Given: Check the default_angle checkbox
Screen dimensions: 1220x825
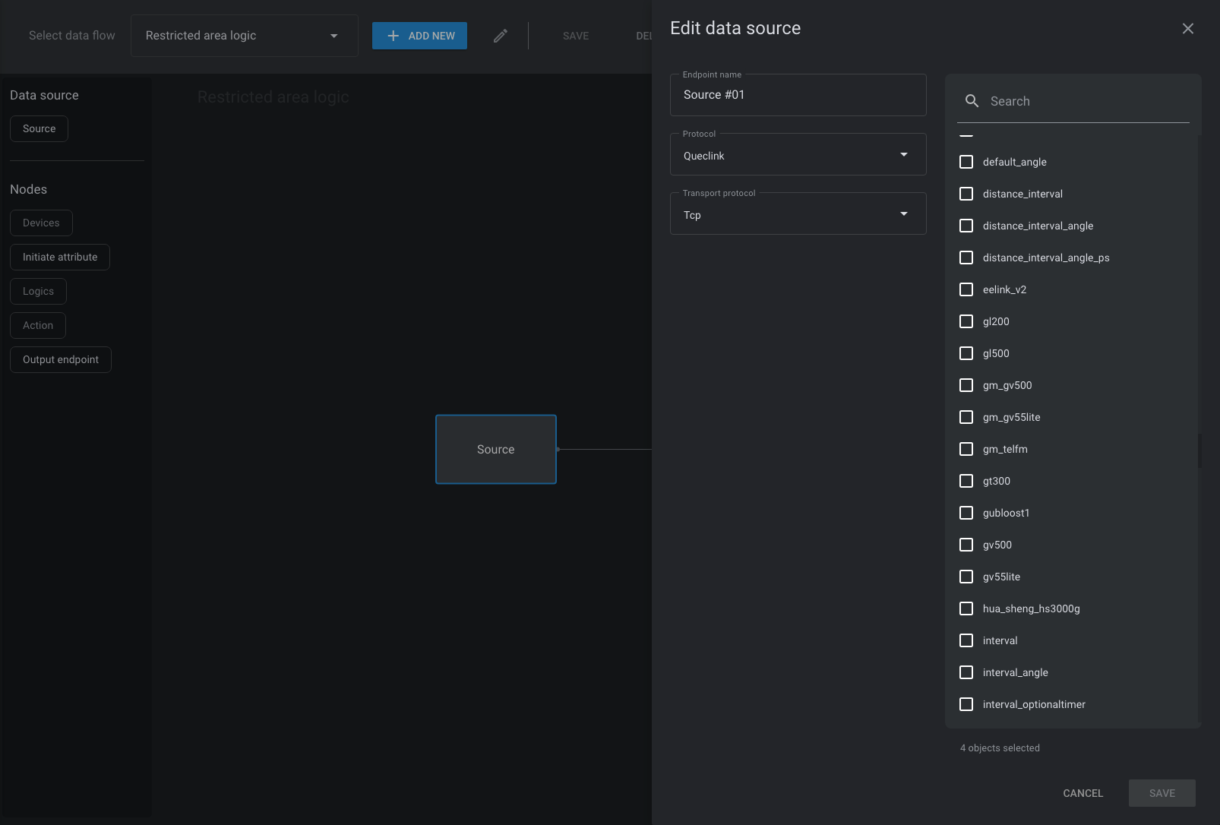Looking at the screenshot, I should [x=966, y=162].
